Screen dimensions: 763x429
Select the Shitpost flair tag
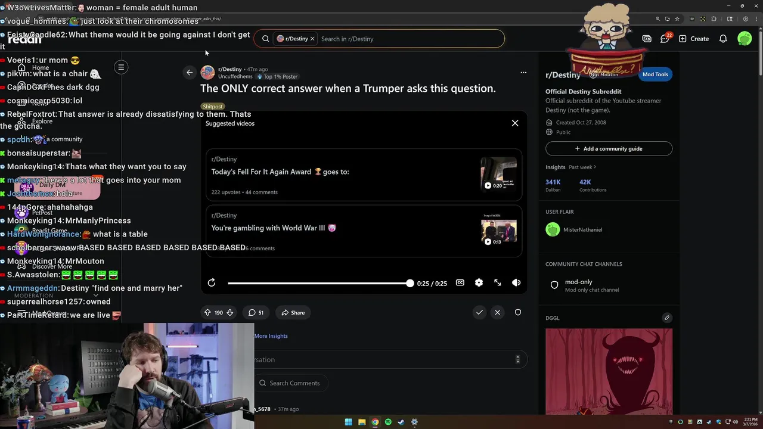[x=212, y=107]
